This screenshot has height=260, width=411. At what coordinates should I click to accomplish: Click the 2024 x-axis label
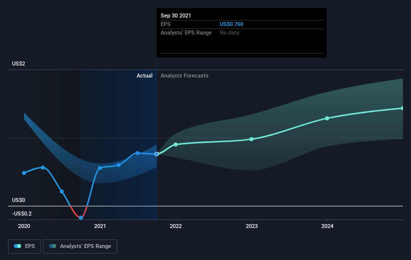(327, 226)
